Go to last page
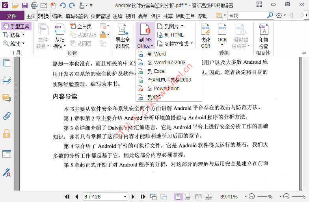The width and height of the screenshot is (309, 202). [x=143, y=196]
